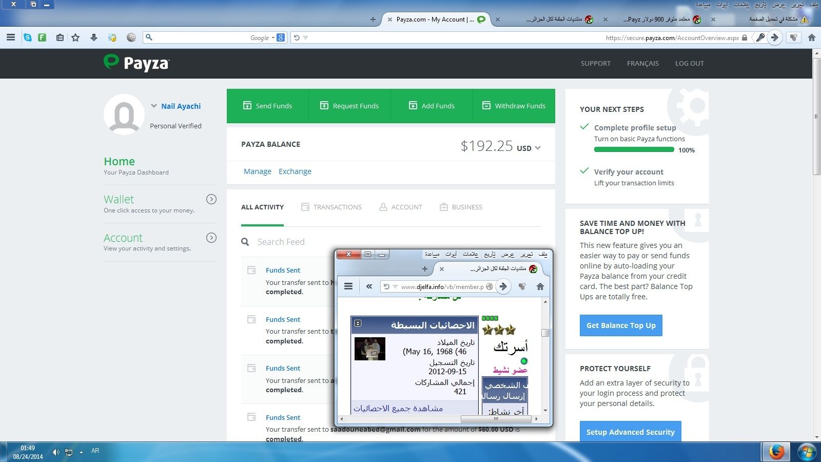Show hidden system tray icons

[x=81, y=452]
